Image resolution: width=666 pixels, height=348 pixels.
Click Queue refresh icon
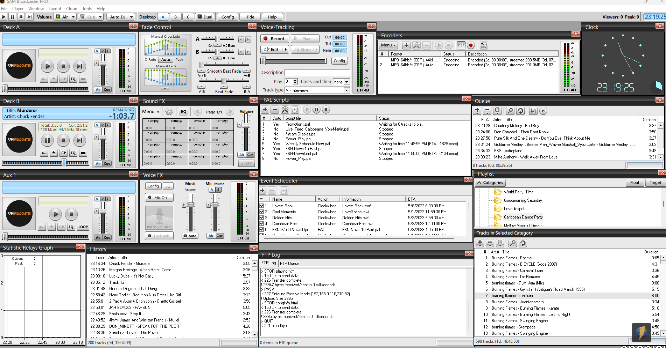click(x=520, y=111)
